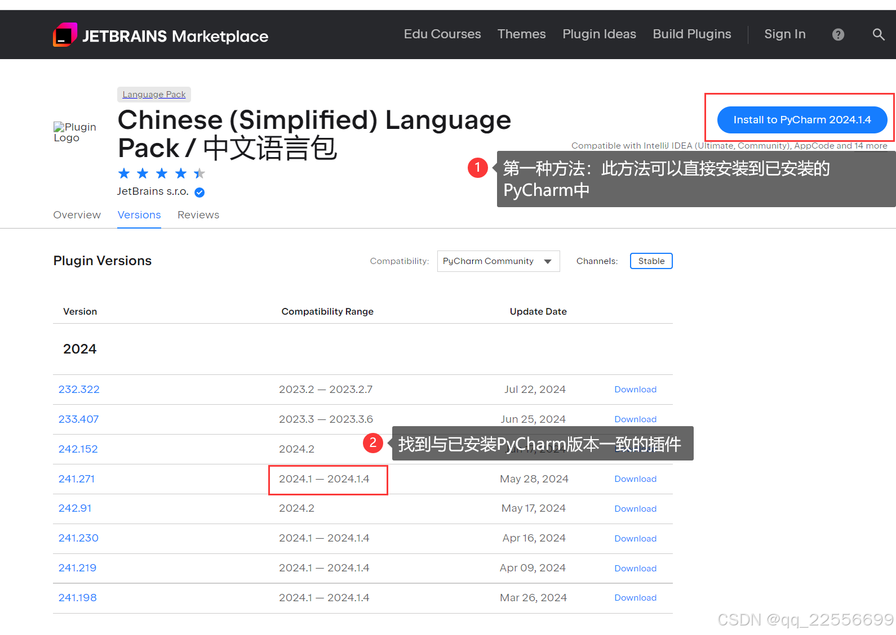Click the search magnifier icon

pos(878,34)
